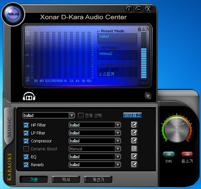Edit the EQ settings
The width and height of the screenshot is (201, 189).
134,157
